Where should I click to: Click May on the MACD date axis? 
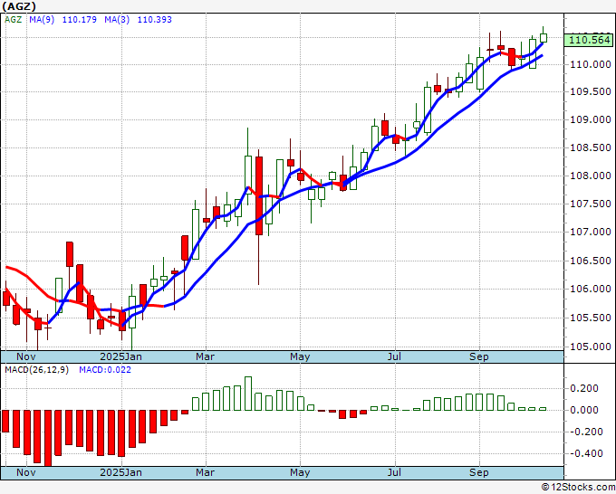point(300,472)
